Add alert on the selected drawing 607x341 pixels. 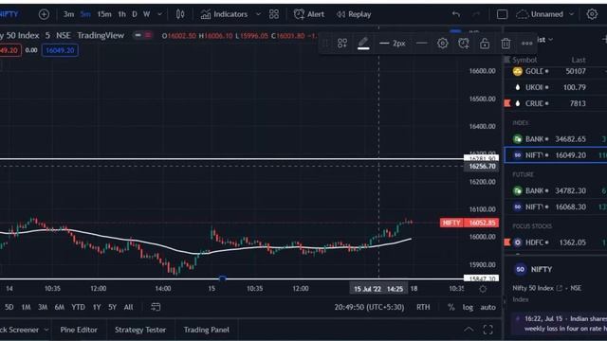(x=464, y=44)
